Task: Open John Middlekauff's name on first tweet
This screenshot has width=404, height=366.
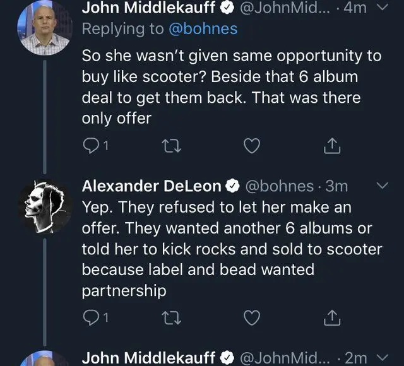Action: (x=150, y=8)
